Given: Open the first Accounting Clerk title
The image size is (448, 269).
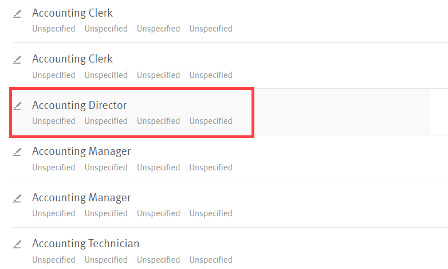Looking at the screenshot, I should [x=72, y=13].
